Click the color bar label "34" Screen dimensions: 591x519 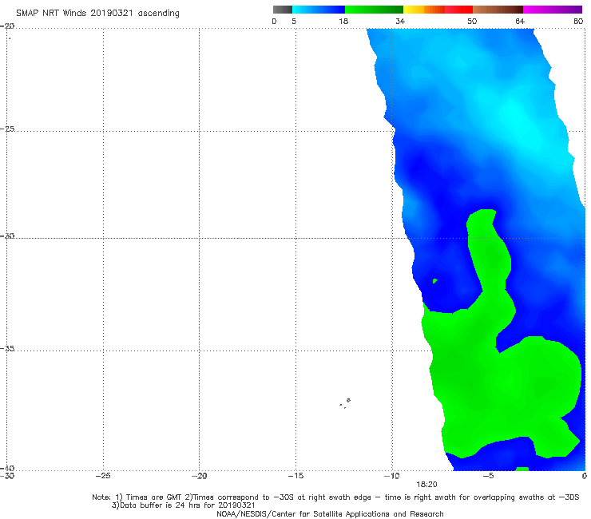pyautogui.click(x=400, y=22)
